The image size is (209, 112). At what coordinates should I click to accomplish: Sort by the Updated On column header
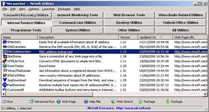155,37
